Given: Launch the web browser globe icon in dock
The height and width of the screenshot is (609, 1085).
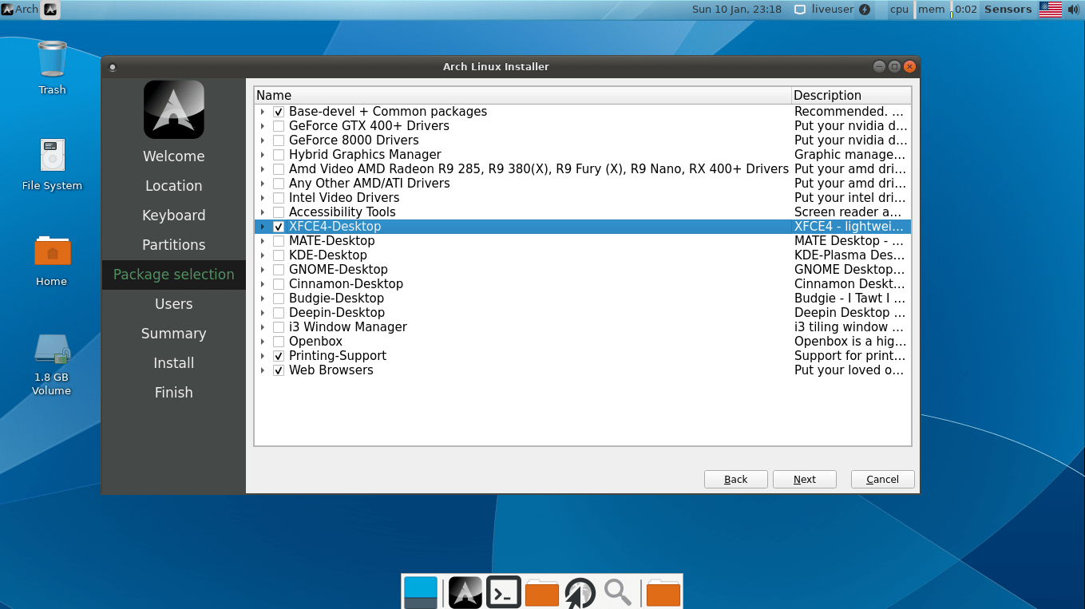Looking at the screenshot, I should tap(580, 594).
